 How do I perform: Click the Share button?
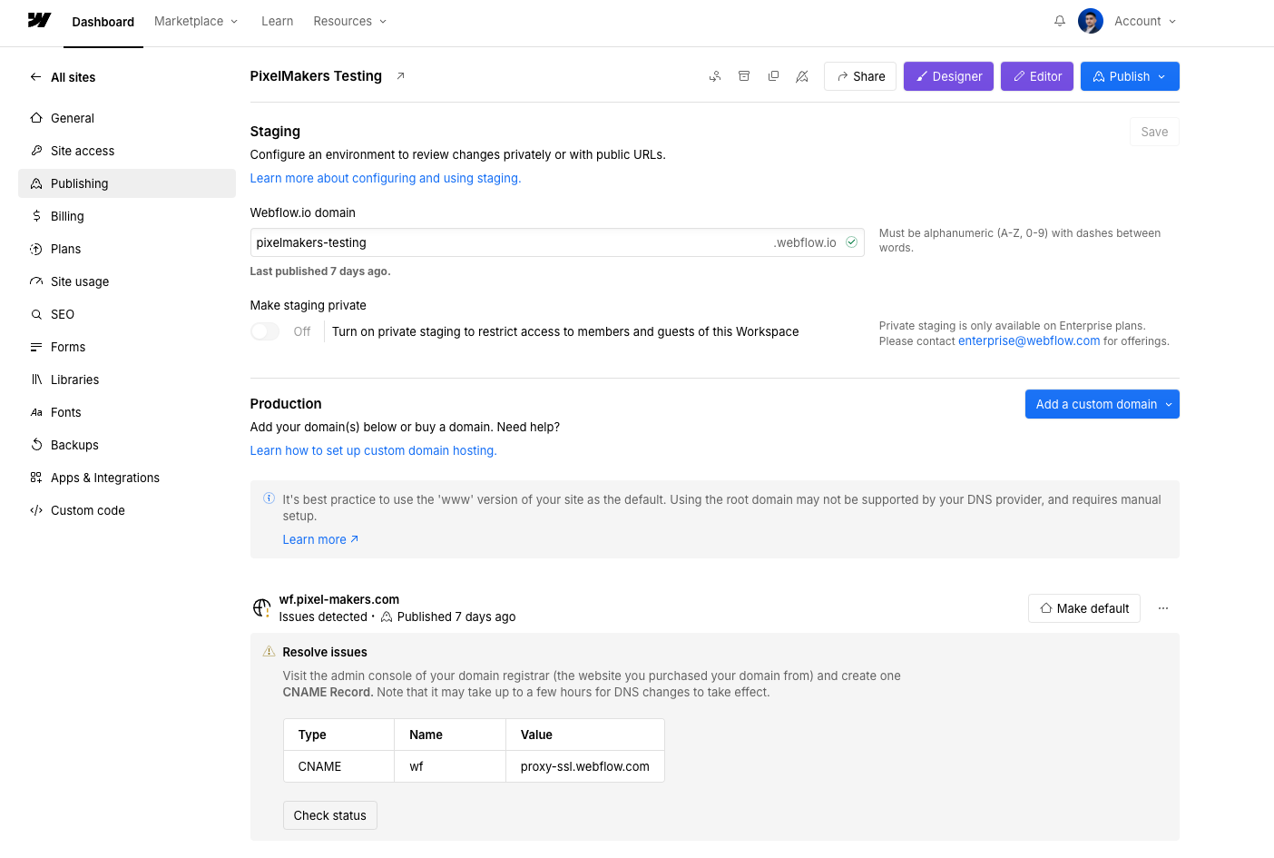pos(860,76)
